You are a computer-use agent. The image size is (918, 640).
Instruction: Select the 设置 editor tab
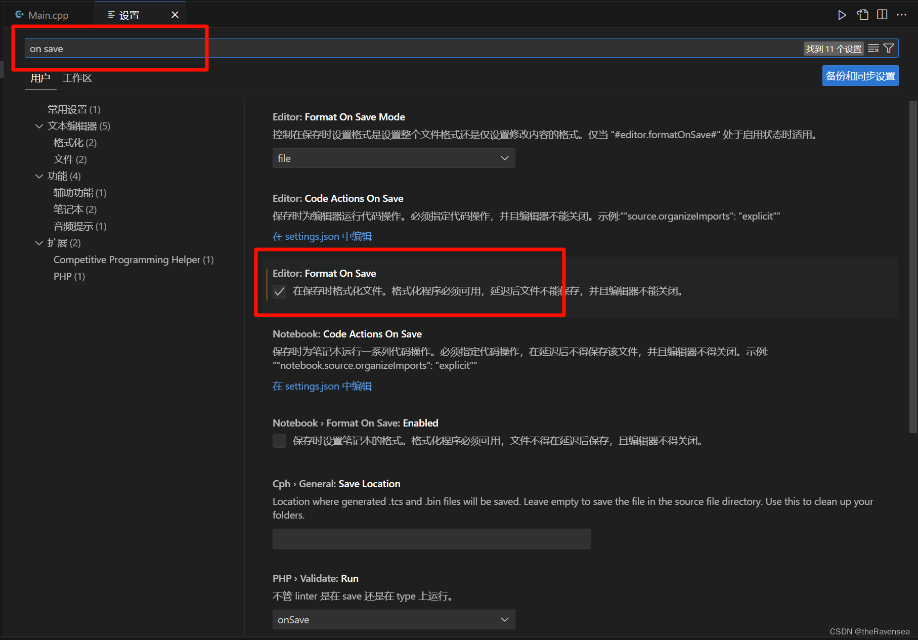click(140, 15)
